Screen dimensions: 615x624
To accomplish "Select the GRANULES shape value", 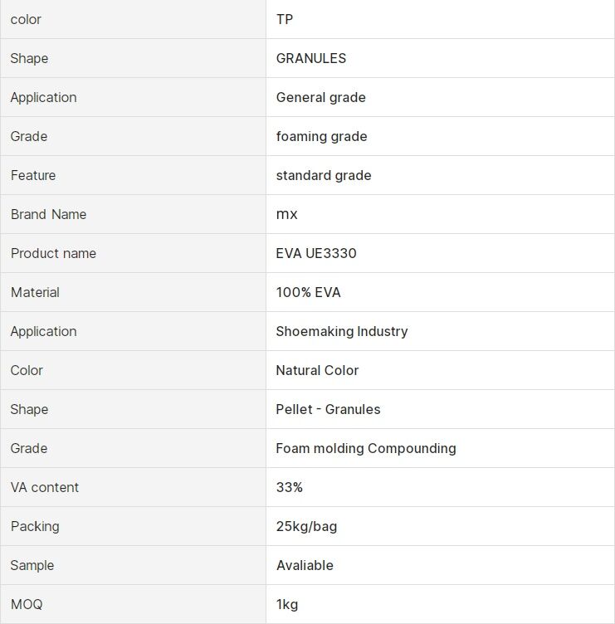I will (311, 58).
